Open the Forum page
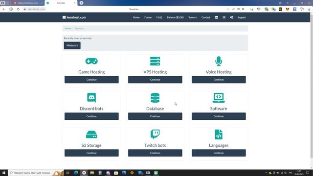 [x=148, y=18]
